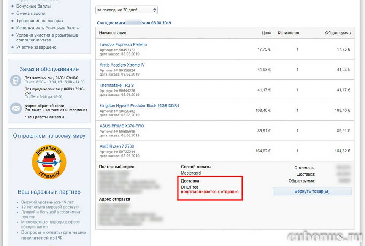Open Условия участия в розыгрыше computeruniverse
This screenshot has height=246, width=365.
(47, 38)
